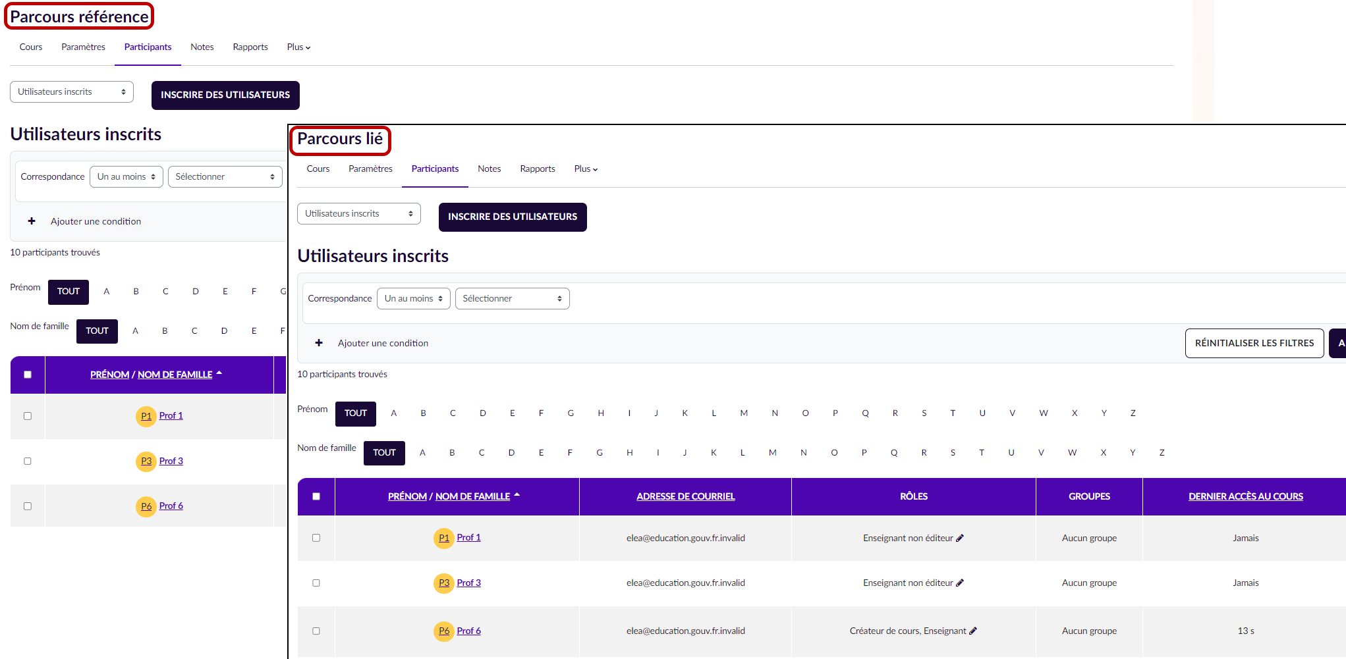The image size is (1346, 659).
Task: Click the P3 avatar in Parcours référence
Action: [146, 461]
